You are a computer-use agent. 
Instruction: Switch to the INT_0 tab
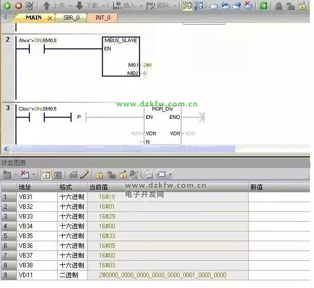tap(102, 17)
